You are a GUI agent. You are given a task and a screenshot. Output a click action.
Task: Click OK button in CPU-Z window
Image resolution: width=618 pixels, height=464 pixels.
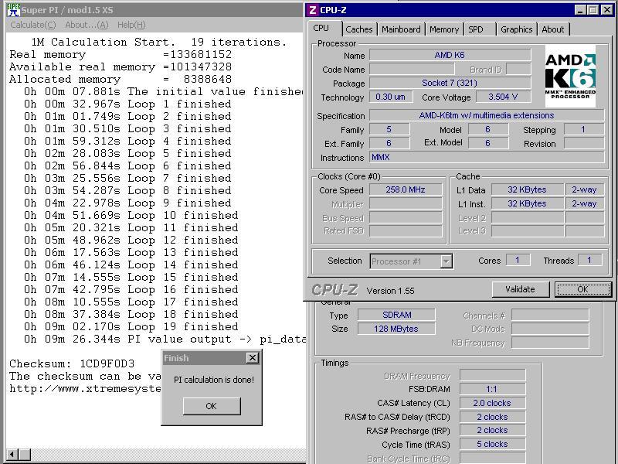(583, 289)
